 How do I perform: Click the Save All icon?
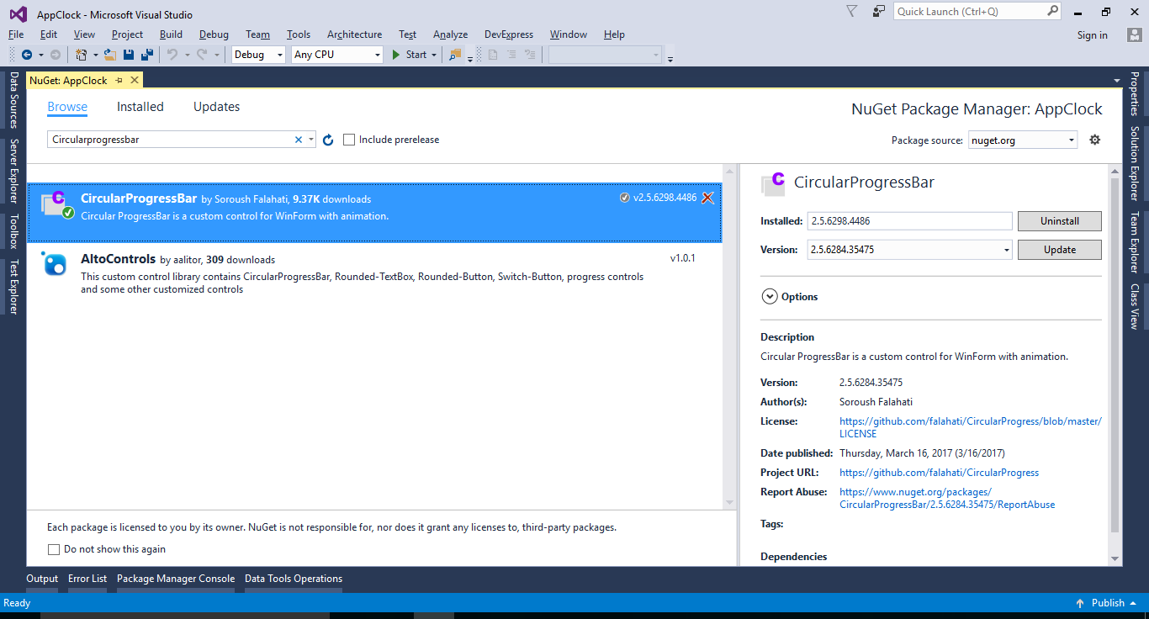click(x=147, y=55)
